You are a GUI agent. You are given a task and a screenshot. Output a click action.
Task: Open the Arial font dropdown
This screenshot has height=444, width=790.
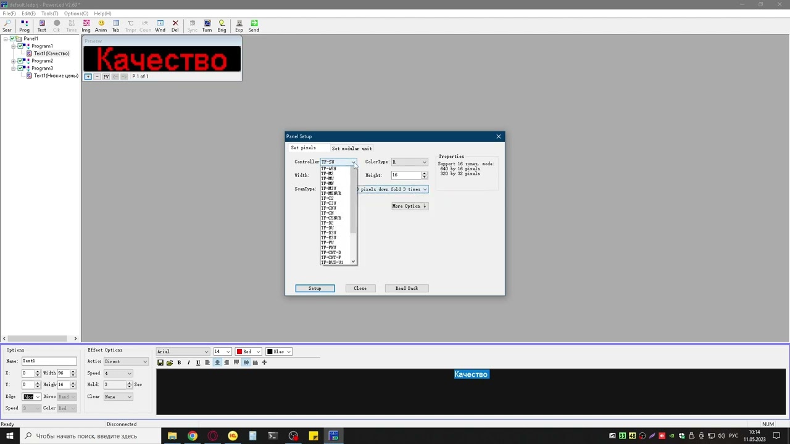[x=183, y=351]
